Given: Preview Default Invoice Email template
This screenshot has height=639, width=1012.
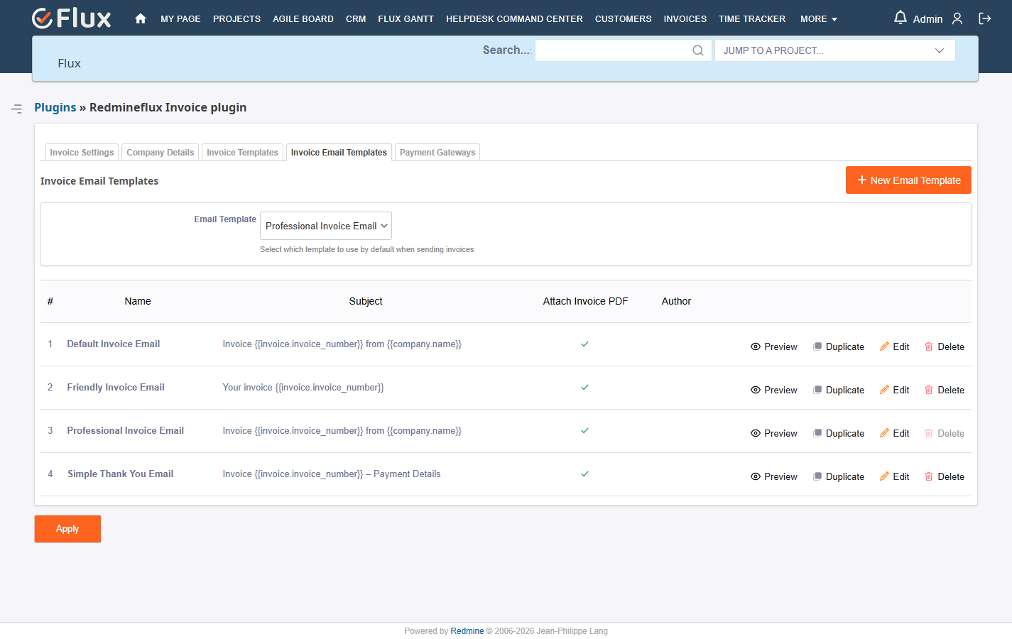Looking at the screenshot, I should (774, 346).
